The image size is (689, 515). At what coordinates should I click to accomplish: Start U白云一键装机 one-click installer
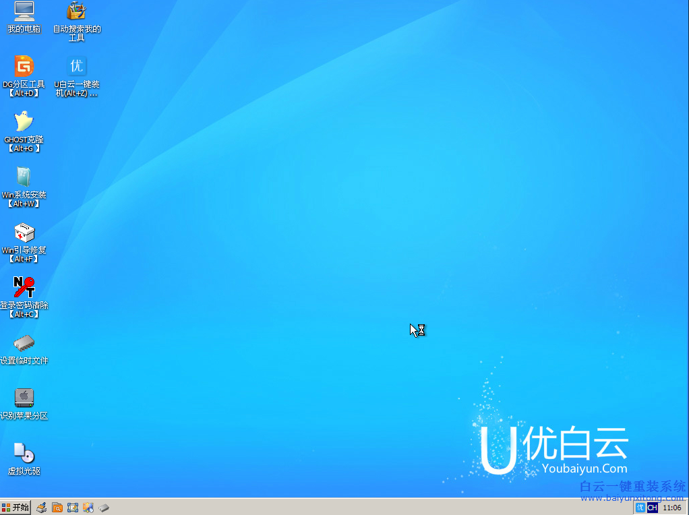click(x=76, y=67)
